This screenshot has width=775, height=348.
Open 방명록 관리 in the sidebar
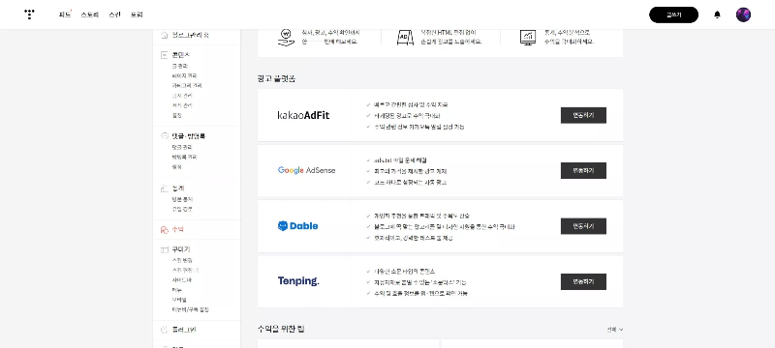click(184, 157)
